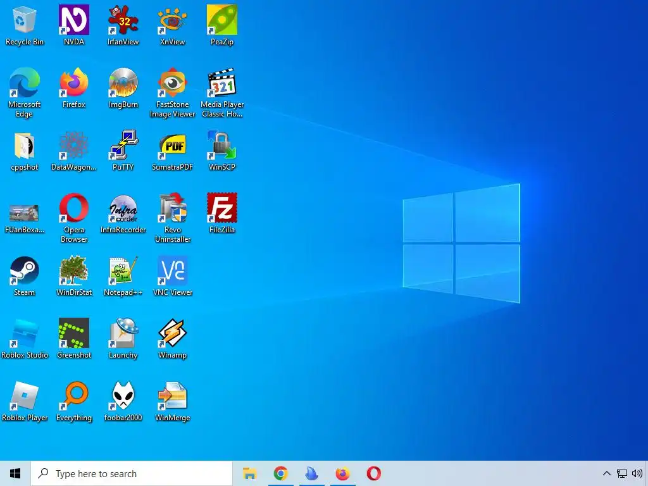The width and height of the screenshot is (648, 486).
Task: Launch the NVDA screen reader shortcut
Action: coord(74,25)
